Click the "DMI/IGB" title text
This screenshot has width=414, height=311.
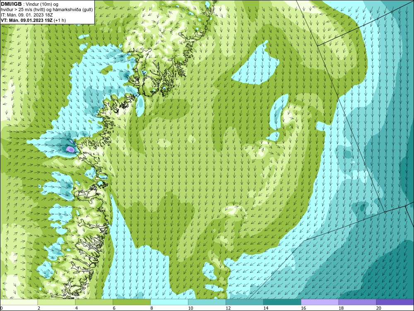pos(11,4)
